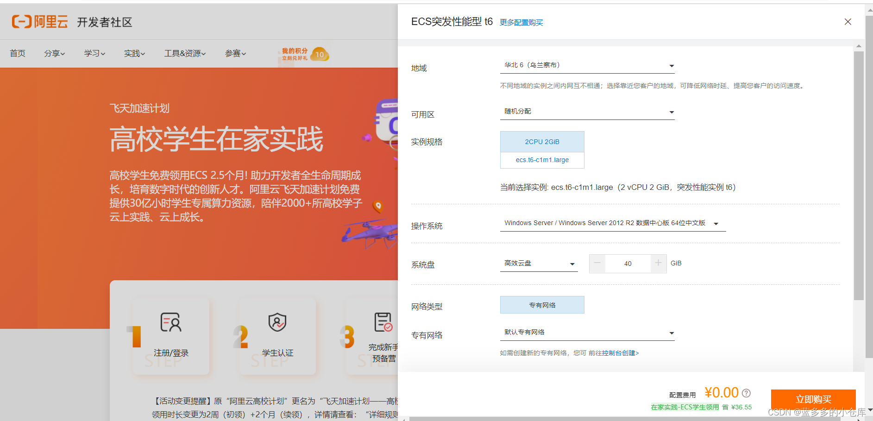The width and height of the screenshot is (873, 421).
Task: Expand the 工具&资源 menu
Action: coord(185,53)
